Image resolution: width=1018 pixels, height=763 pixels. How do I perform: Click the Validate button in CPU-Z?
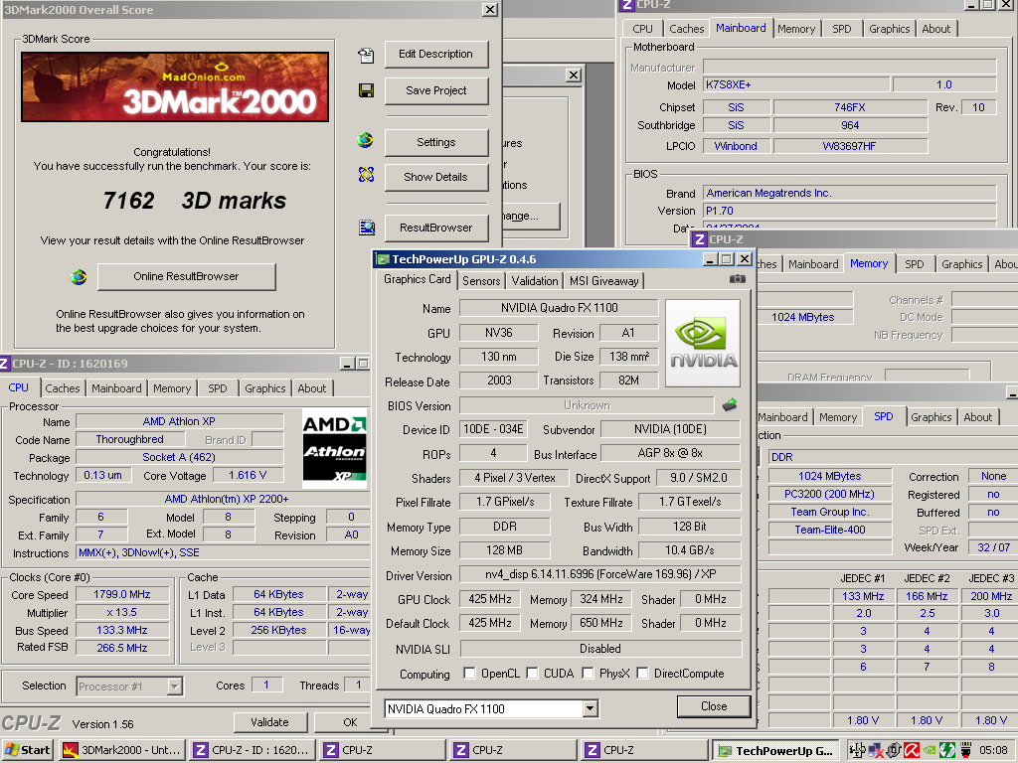coord(269,722)
